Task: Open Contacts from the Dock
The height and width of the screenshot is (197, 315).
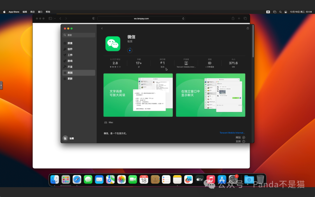Action: pos(155,179)
